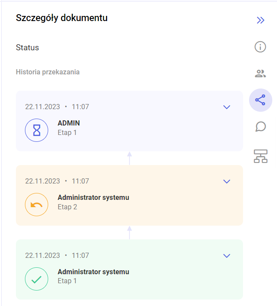Screen dimensions: 277x306
Task: Click Administrator systemu in green card
Action: click(x=93, y=272)
